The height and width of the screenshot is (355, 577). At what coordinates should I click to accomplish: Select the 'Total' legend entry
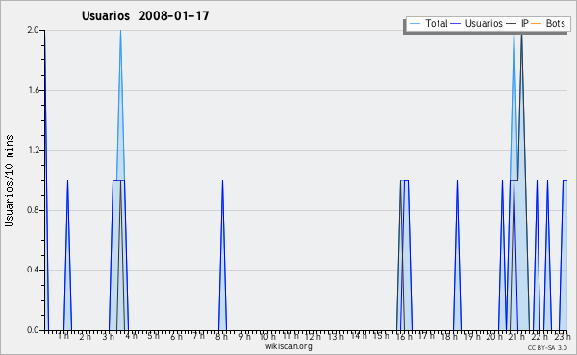tap(428, 23)
